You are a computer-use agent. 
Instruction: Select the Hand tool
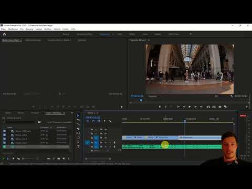pos(78,142)
